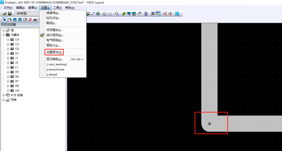Open the 工具 (Tools) menu

pos(57,8)
